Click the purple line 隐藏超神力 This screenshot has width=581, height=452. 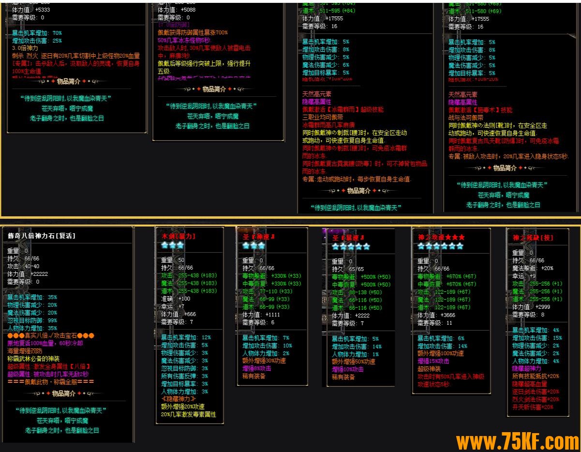[x=527, y=368]
